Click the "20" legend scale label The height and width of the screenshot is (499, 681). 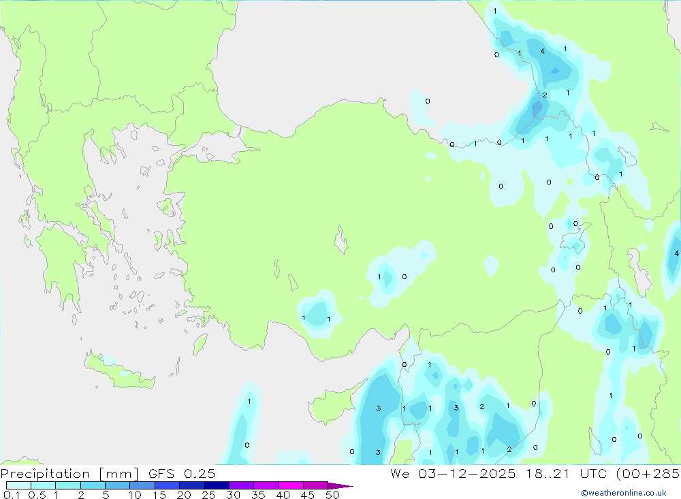click(184, 495)
